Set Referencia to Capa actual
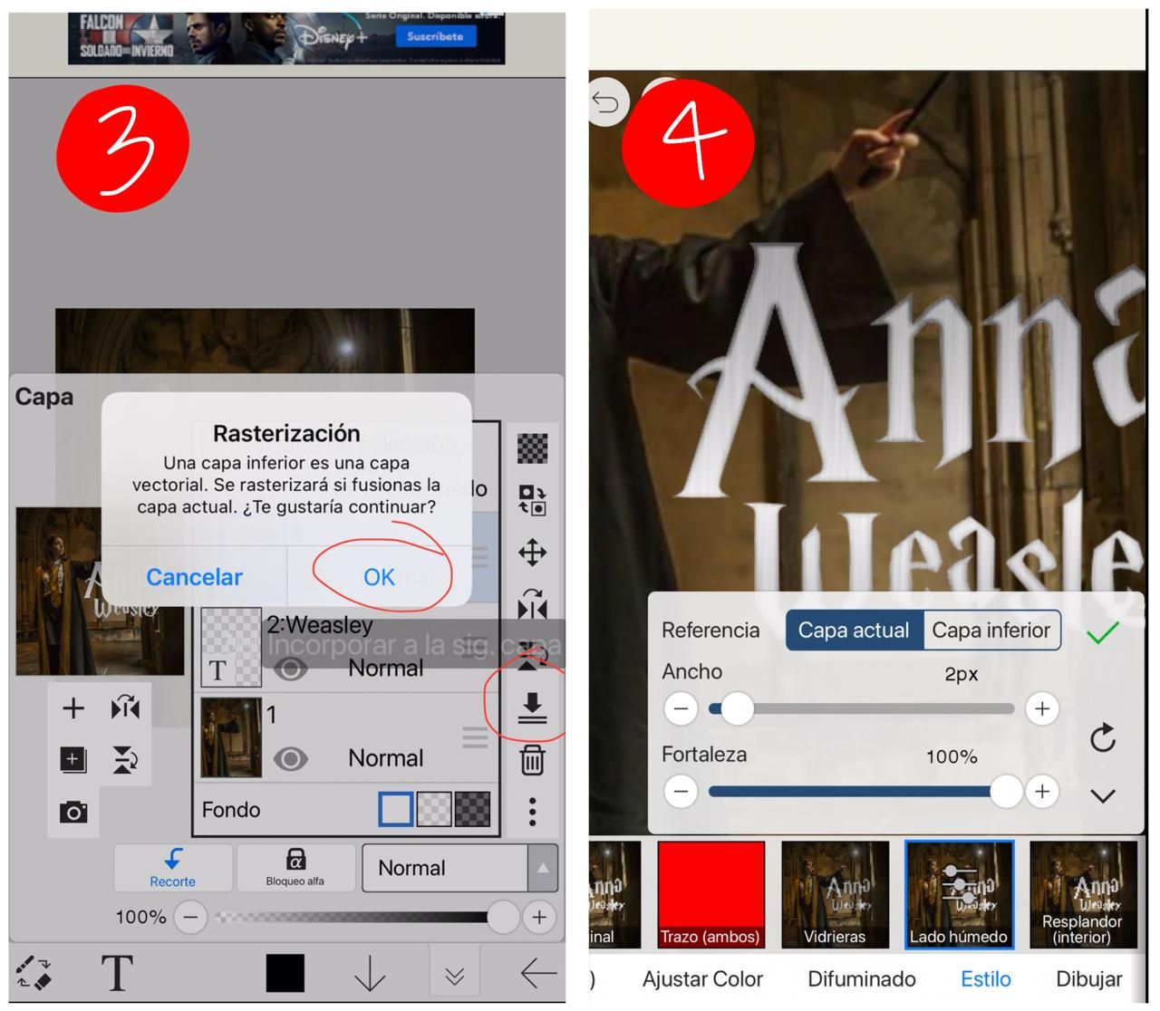This screenshot has width=1160, height=1011. point(854,630)
